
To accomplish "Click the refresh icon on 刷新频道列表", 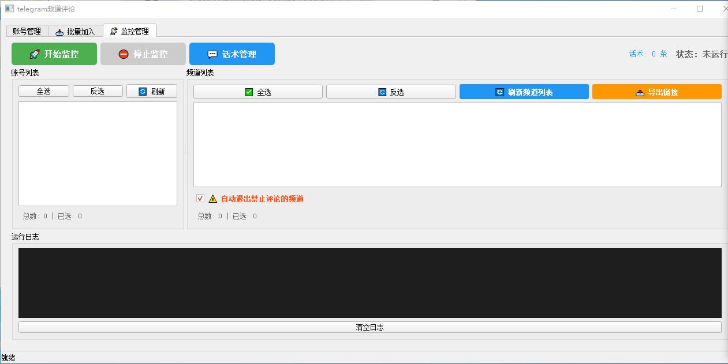I will 500,92.
